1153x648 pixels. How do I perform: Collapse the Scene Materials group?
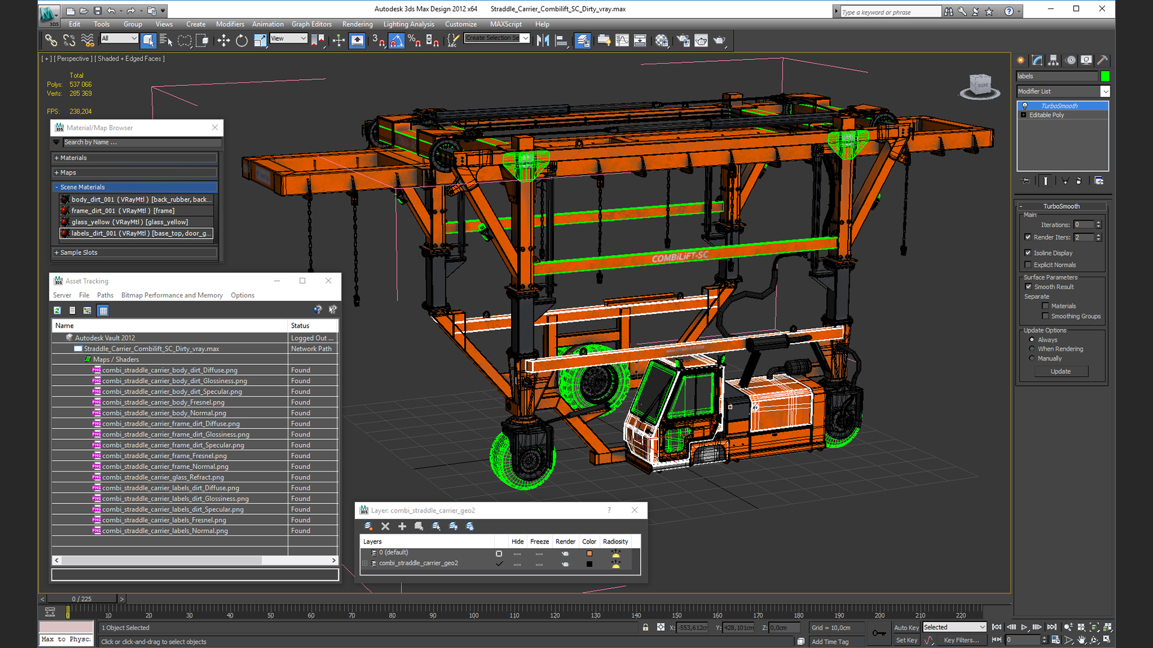pos(135,187)
